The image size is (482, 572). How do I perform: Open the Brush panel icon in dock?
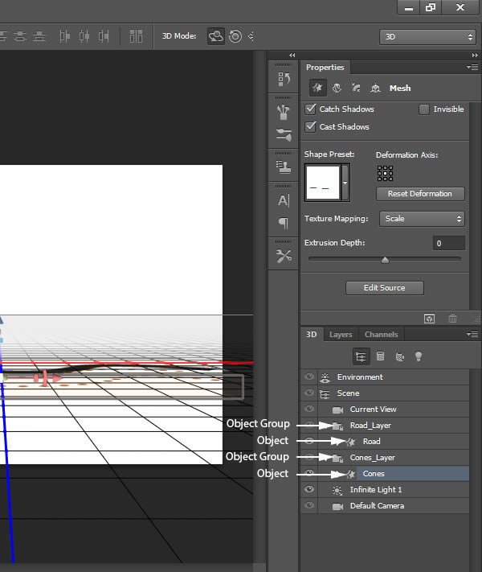[x=284, y=134]
